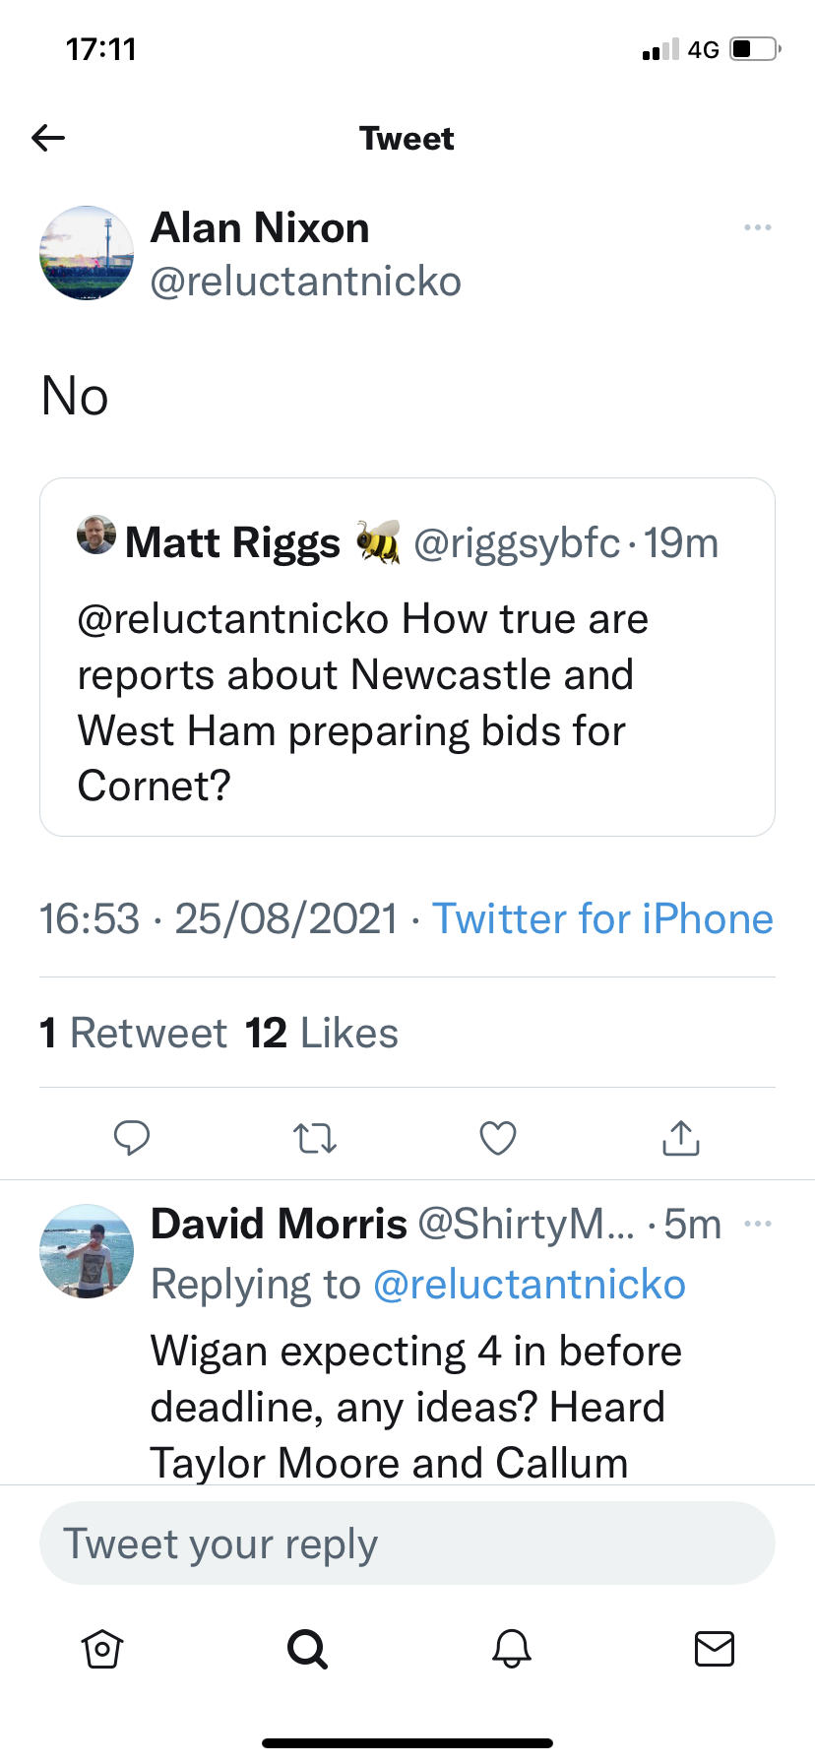The image size is (815, 1764).
Task: Like the tweet with heart icon
Action: (x=498, y=1138)
